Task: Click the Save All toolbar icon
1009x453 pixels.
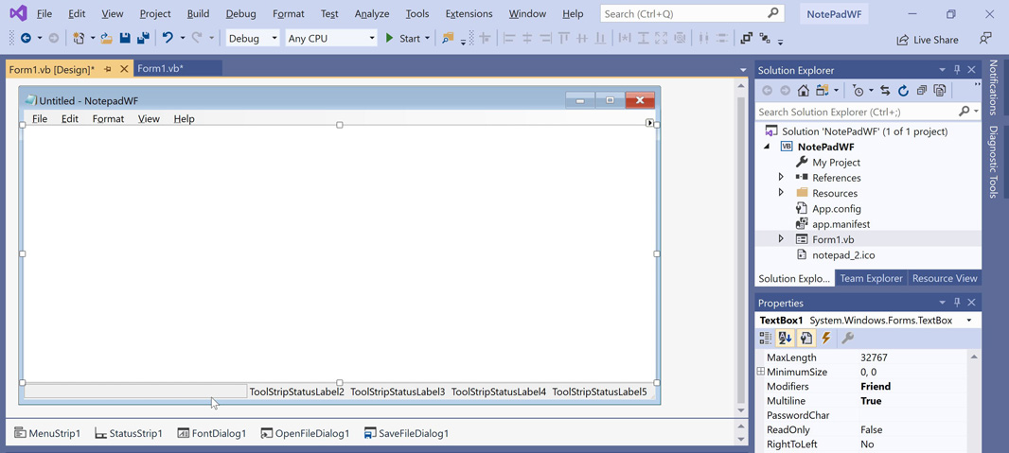Action: pyautogui.click(x=143, y=39)
